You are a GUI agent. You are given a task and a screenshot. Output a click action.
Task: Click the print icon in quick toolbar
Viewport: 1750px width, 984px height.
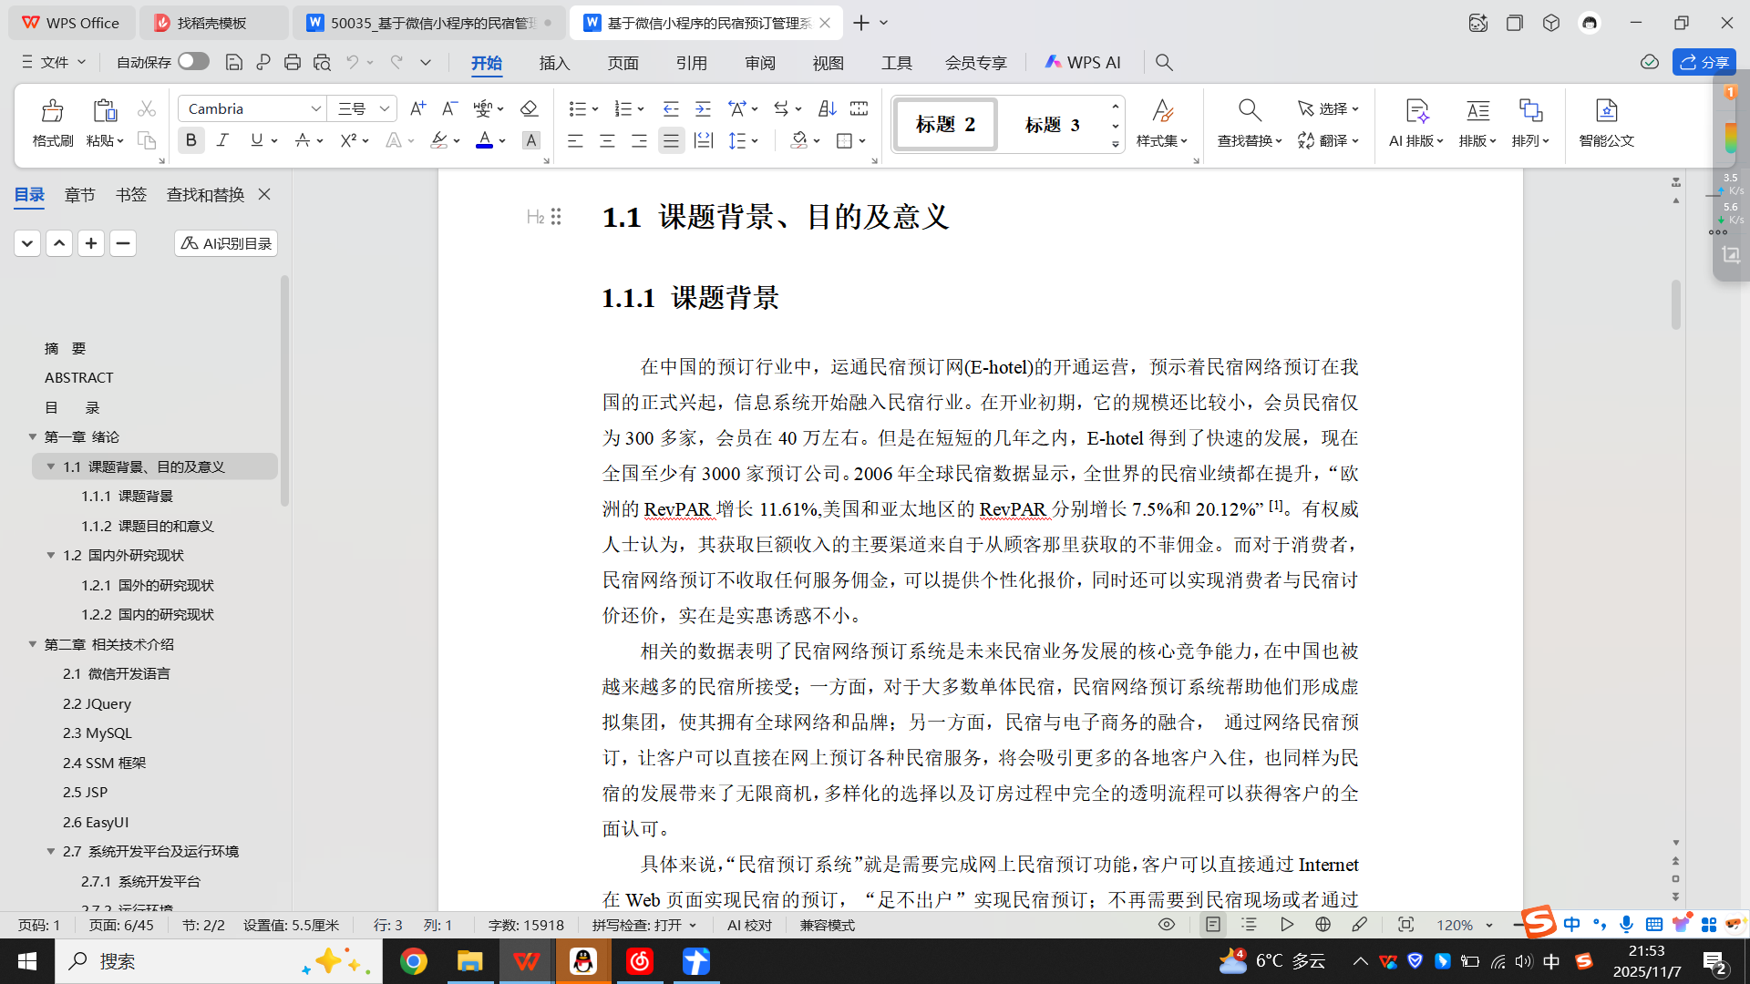click(292, 62)
